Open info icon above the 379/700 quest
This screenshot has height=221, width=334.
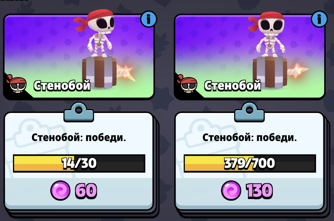point(319,19)
